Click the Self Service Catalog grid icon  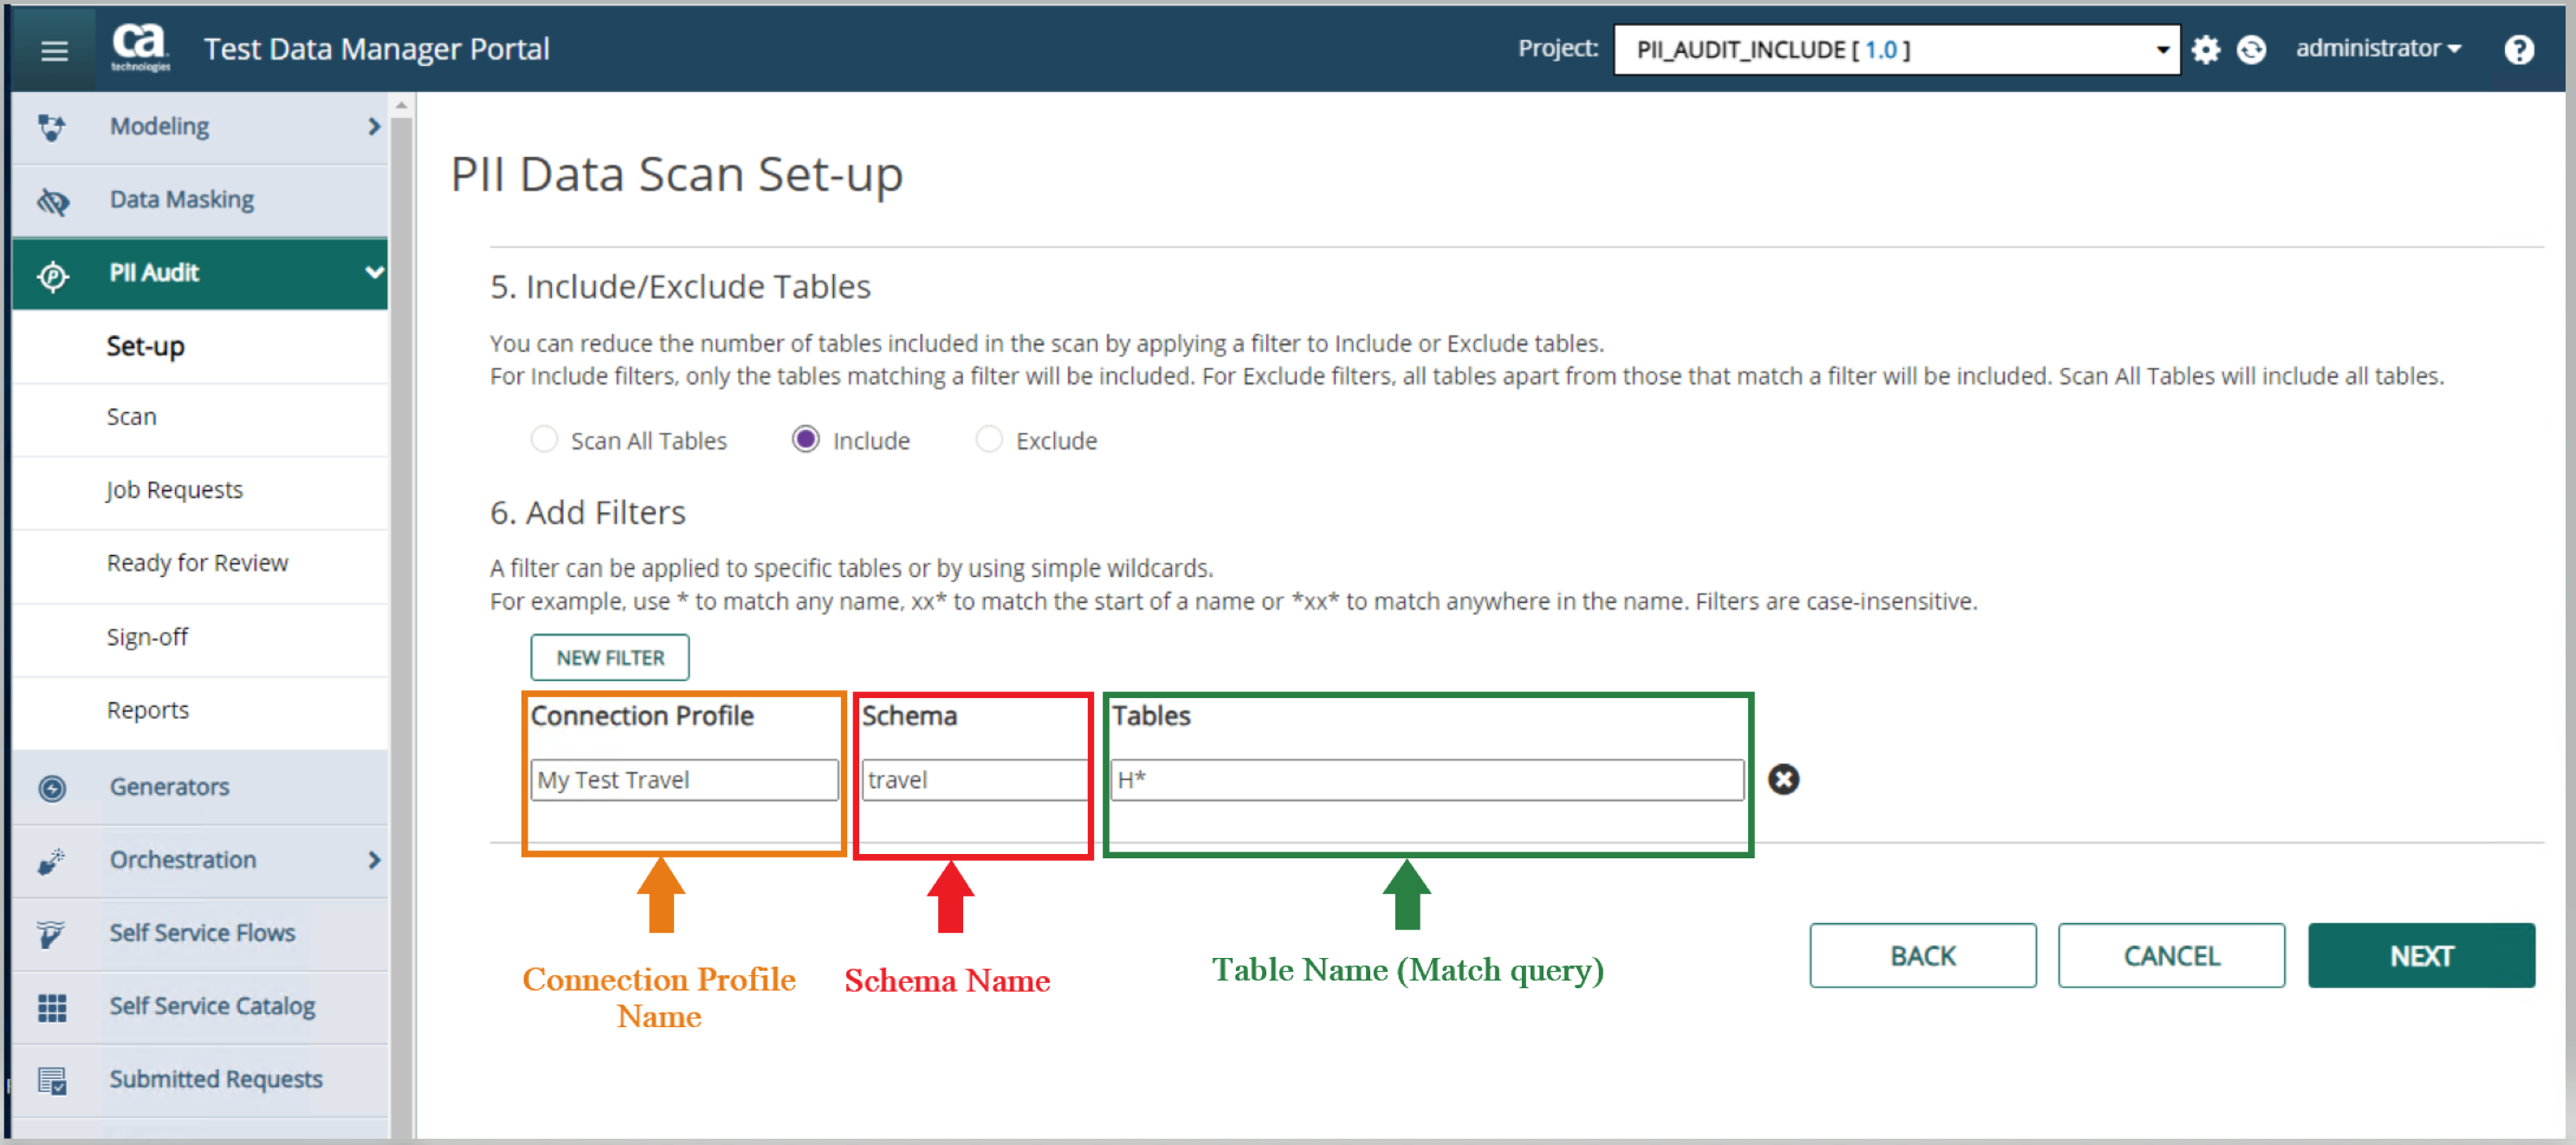(x=52, y=1007)
